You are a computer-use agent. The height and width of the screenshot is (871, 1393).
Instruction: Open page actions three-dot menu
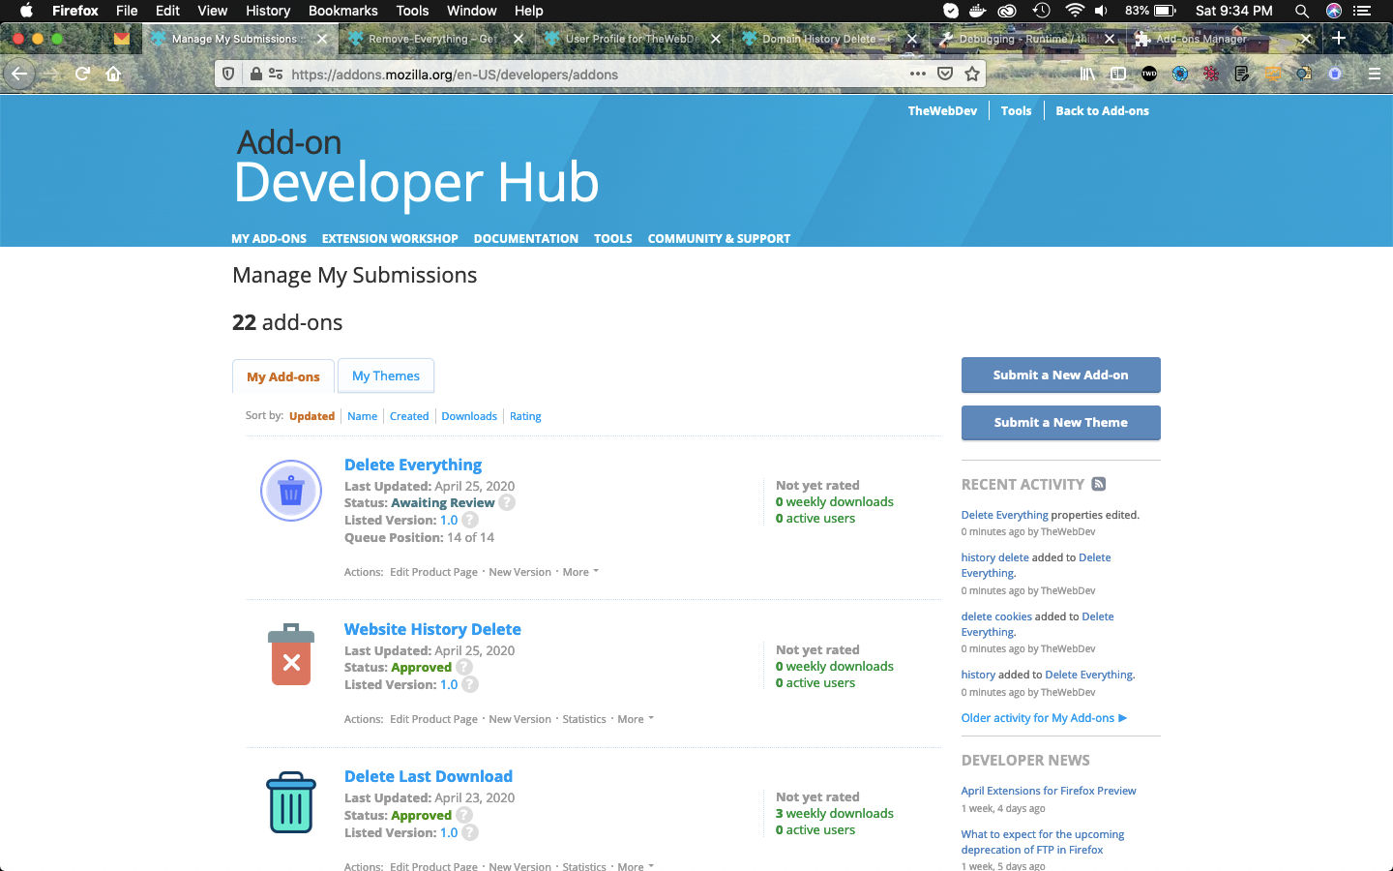917,74
